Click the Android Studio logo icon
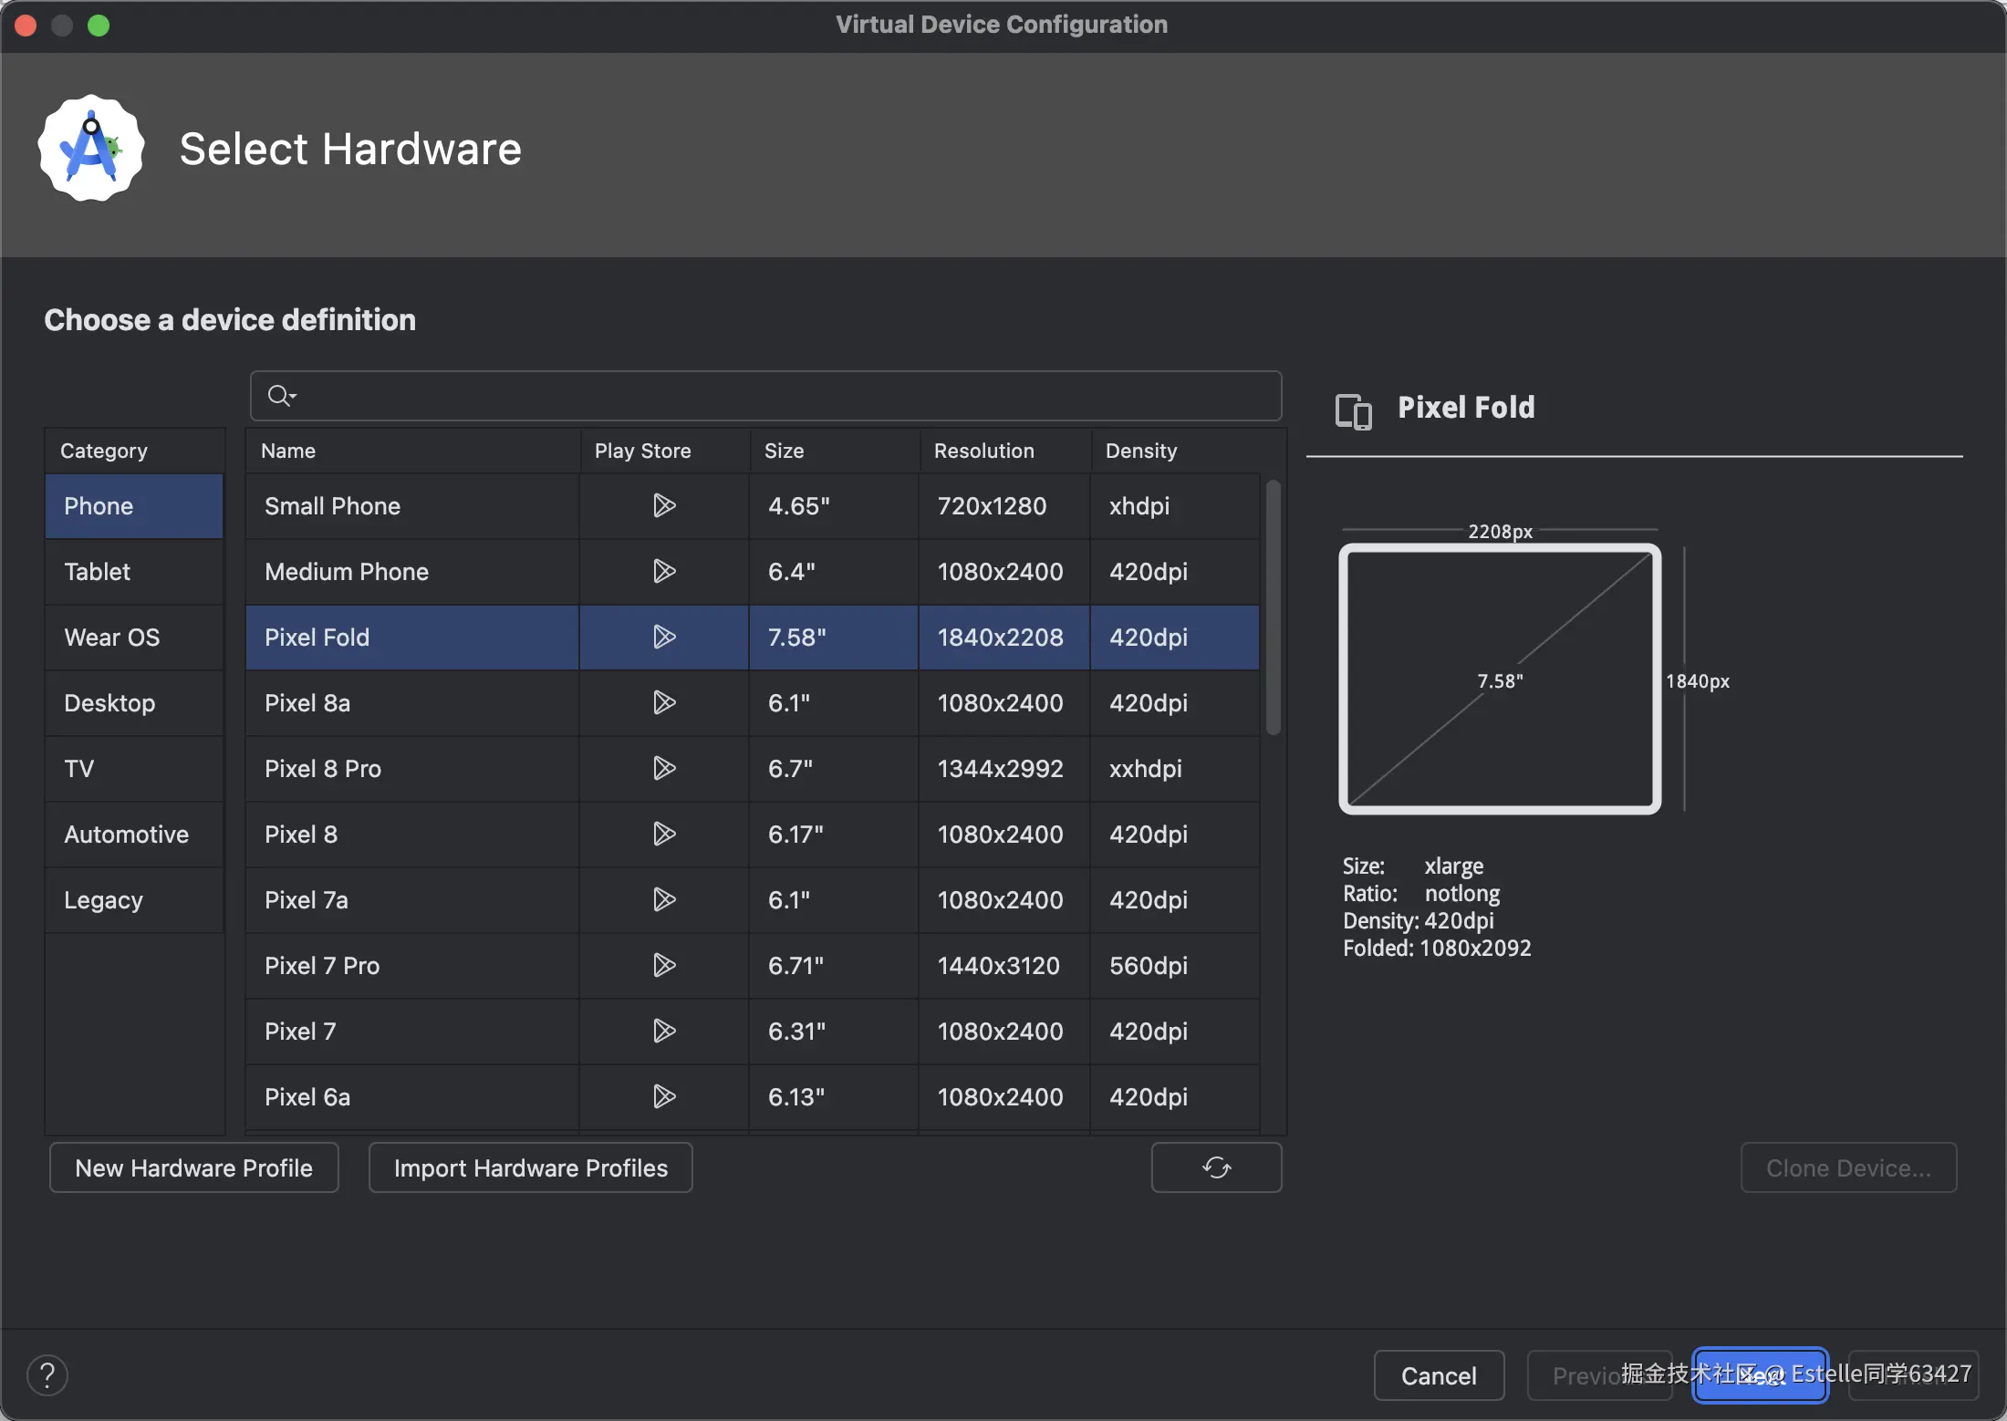Viewport: 2007px width, 1421px height. coord(91,149)
